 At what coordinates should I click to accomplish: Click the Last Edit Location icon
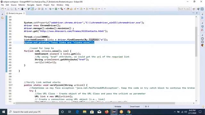tap(93, 9)
